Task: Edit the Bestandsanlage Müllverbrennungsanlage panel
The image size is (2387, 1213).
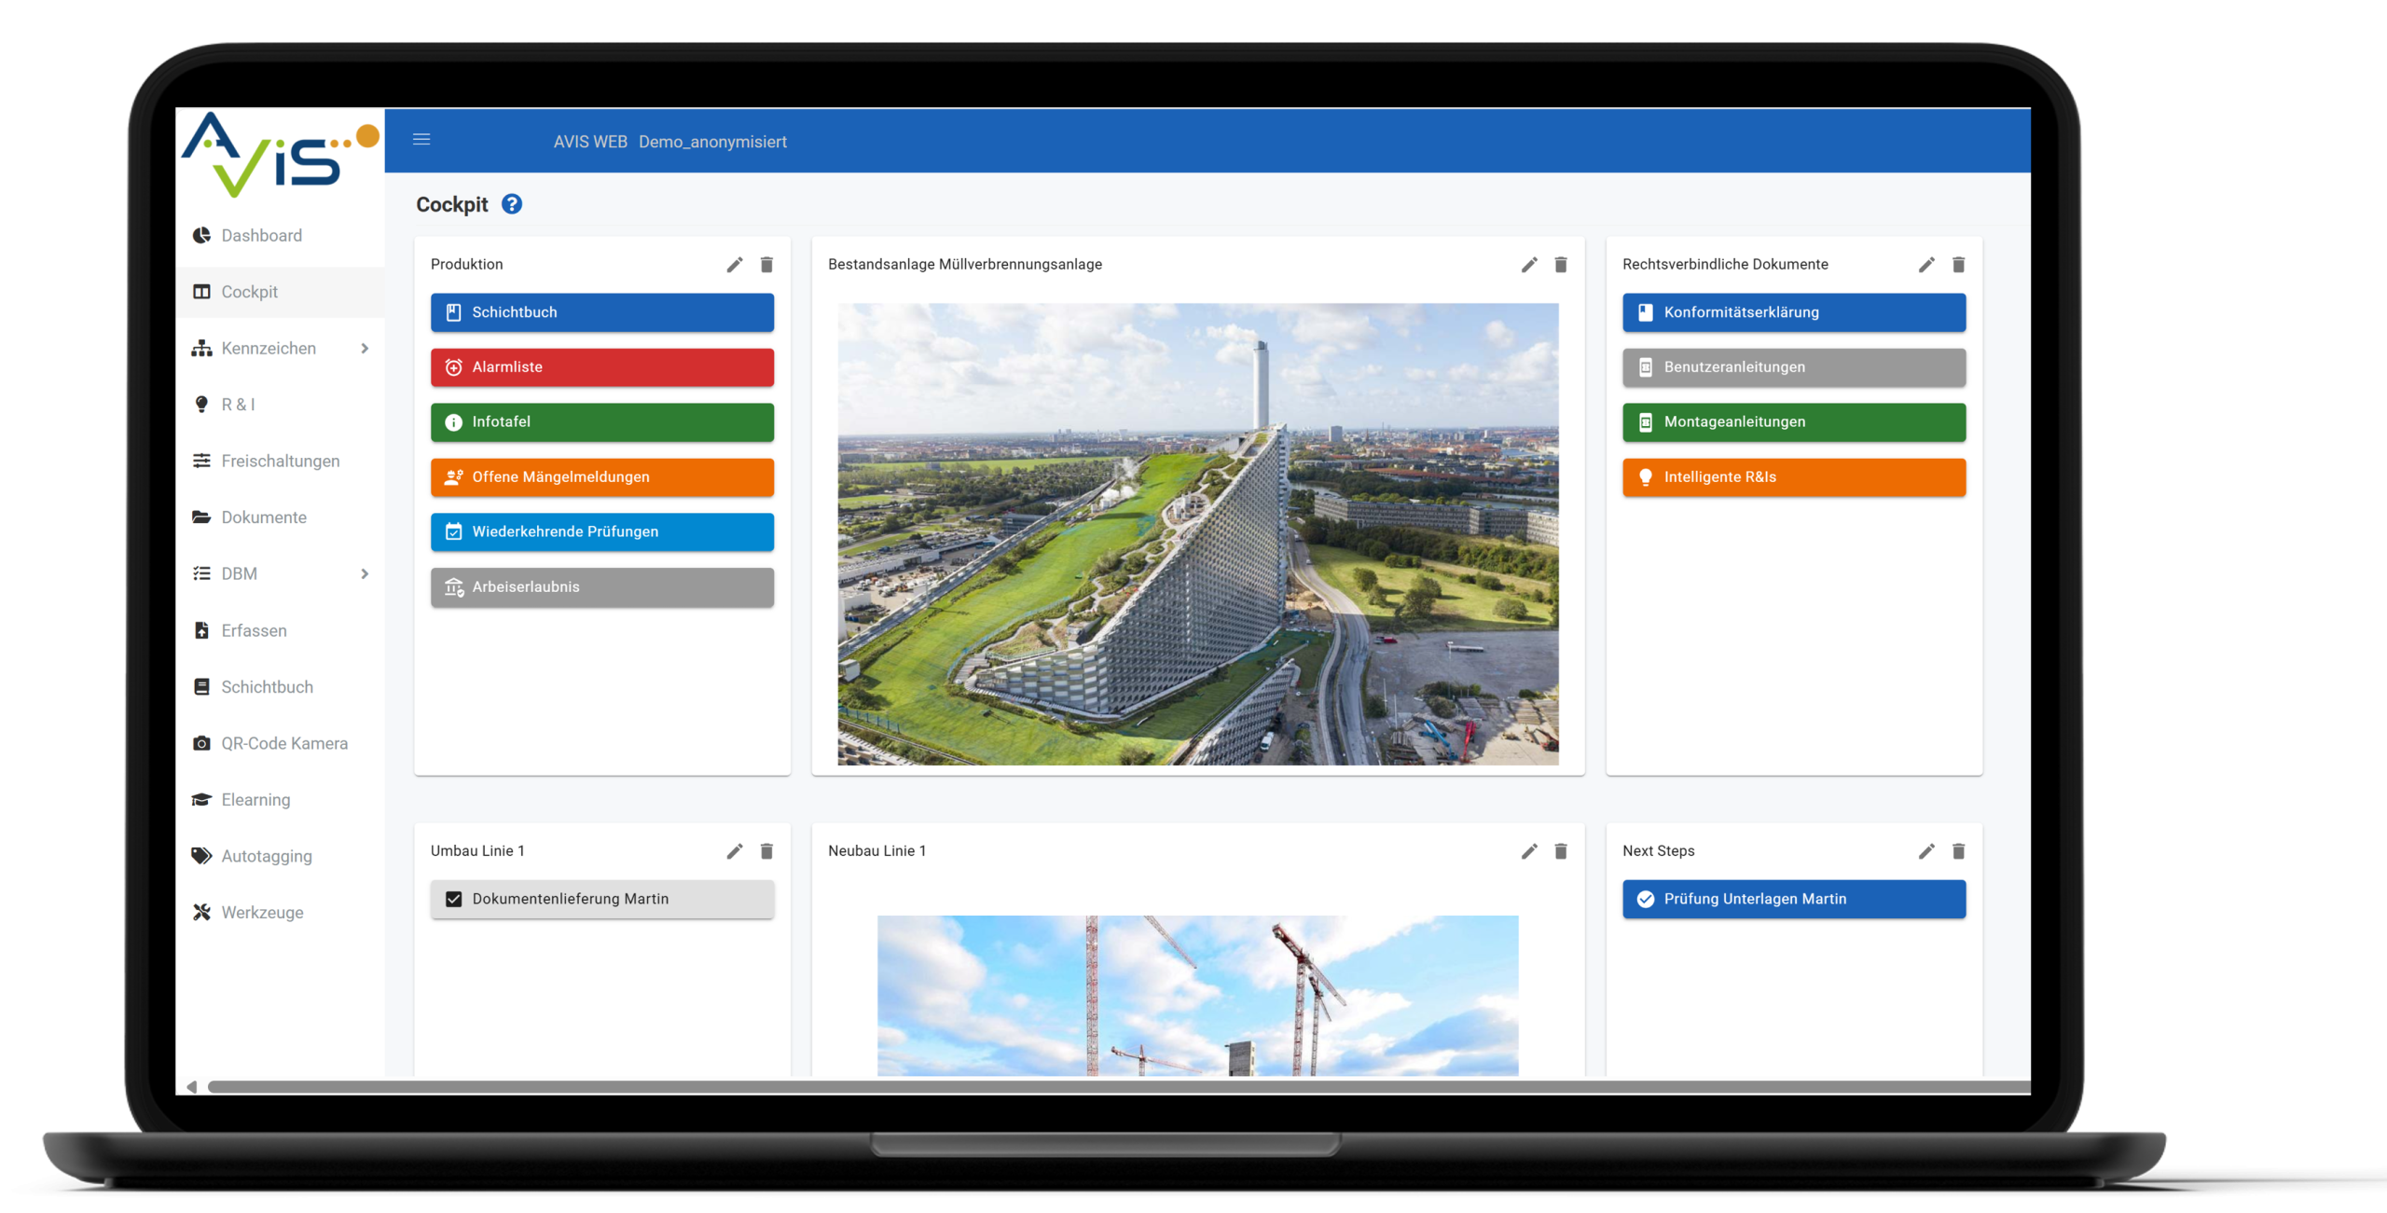Action: point(1529,265)
